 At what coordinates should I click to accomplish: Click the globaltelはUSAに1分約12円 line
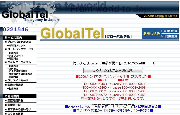click(x=113, y=107)
